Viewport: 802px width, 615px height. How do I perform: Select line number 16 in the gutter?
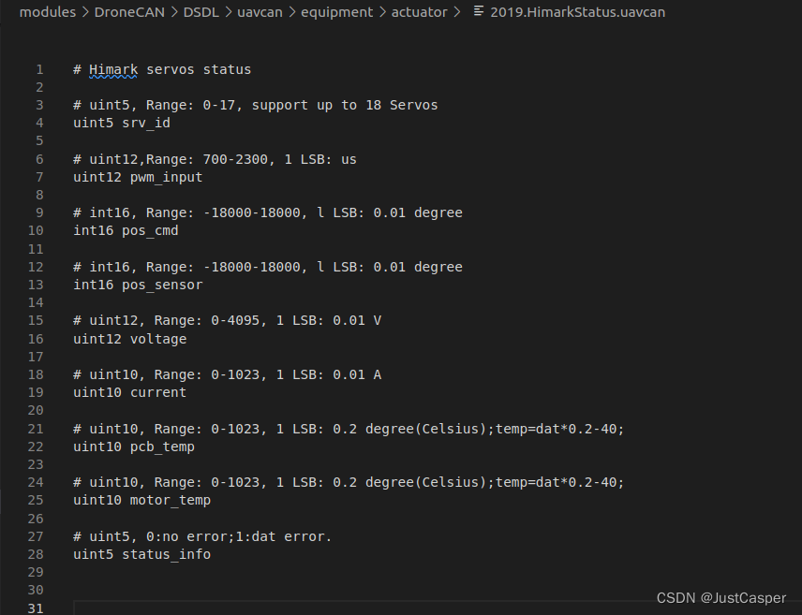(36, 339)
